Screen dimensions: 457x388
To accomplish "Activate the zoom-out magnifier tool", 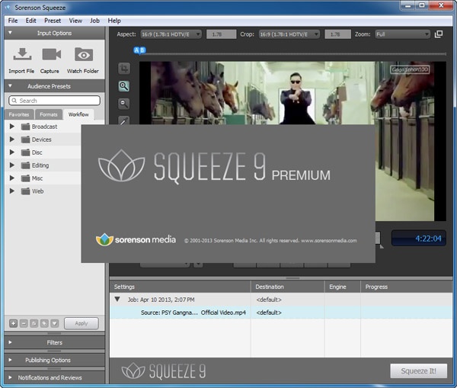I will [124, 104].
